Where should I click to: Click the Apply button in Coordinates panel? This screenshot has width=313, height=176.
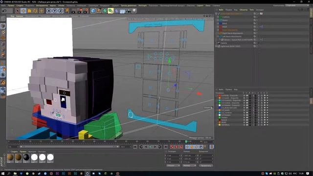point(206,166)
